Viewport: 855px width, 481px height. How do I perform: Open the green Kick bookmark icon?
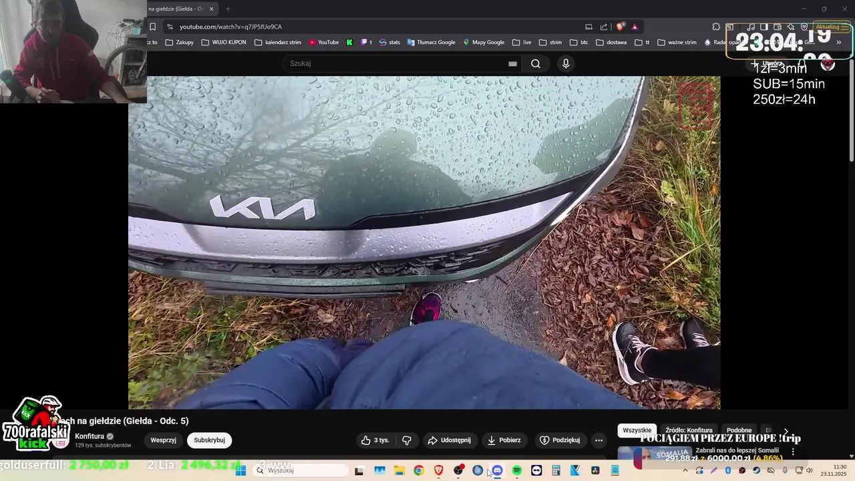click(349, 42)
